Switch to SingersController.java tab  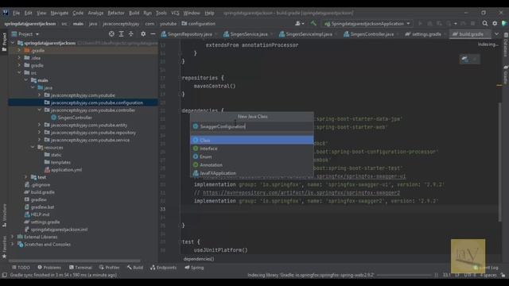click(x=371, y=33)
